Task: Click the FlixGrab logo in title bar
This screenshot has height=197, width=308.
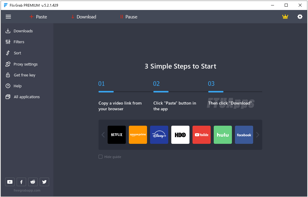Action: pyautogui.click(x=6, y=5)
